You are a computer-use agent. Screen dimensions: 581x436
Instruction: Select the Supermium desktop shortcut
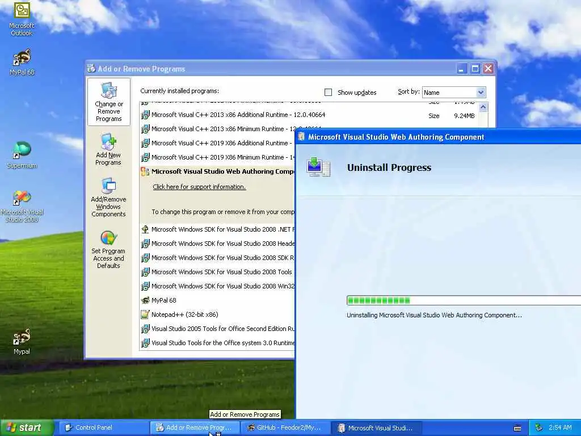click(x=22, y=155)
